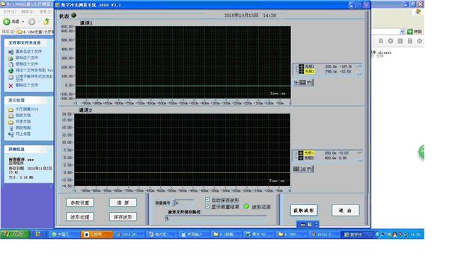Click the 参数设置 button

(x=80, y=202)
